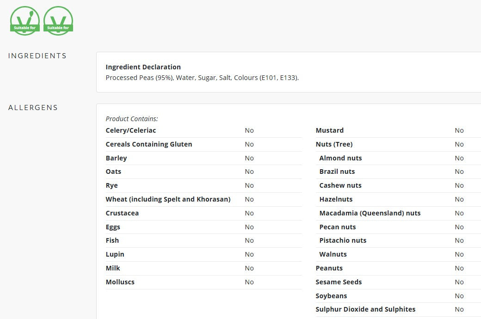Viewport: 481px width, 319px height.
Task: Click the Celery/Celeriac allergen row
Action: click(131, 130)
